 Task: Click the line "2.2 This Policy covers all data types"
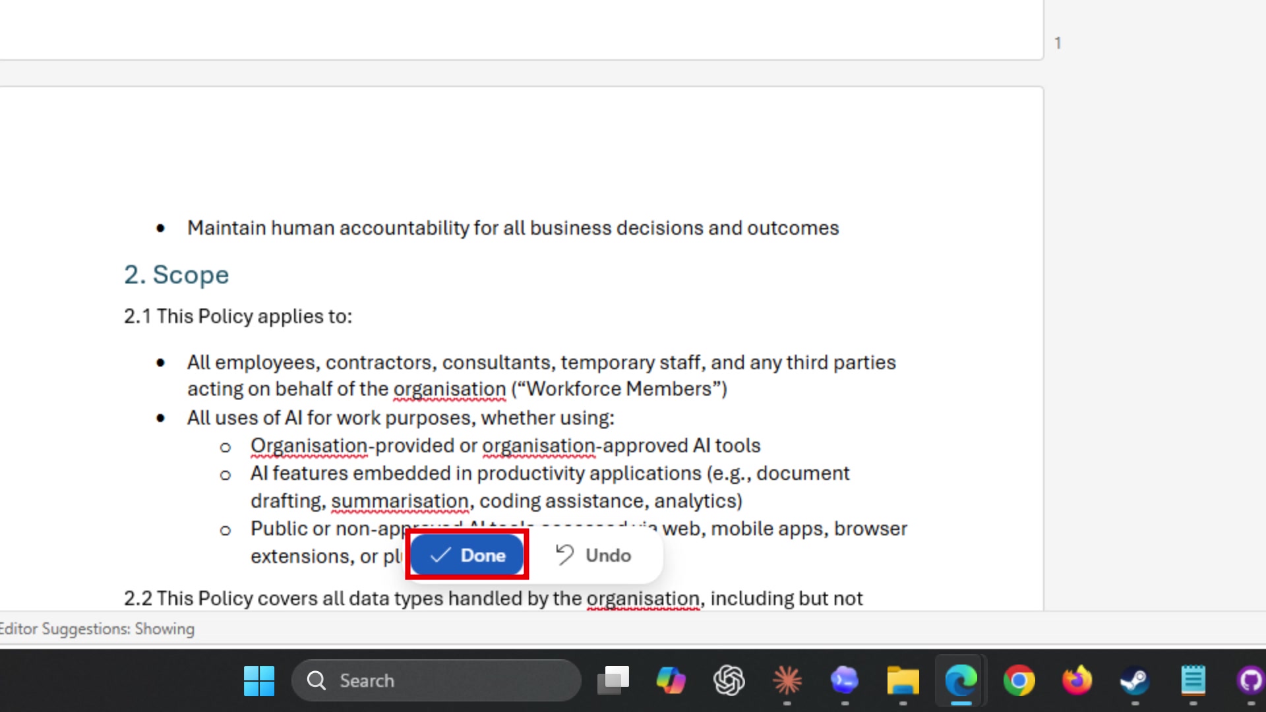point(493,599)
